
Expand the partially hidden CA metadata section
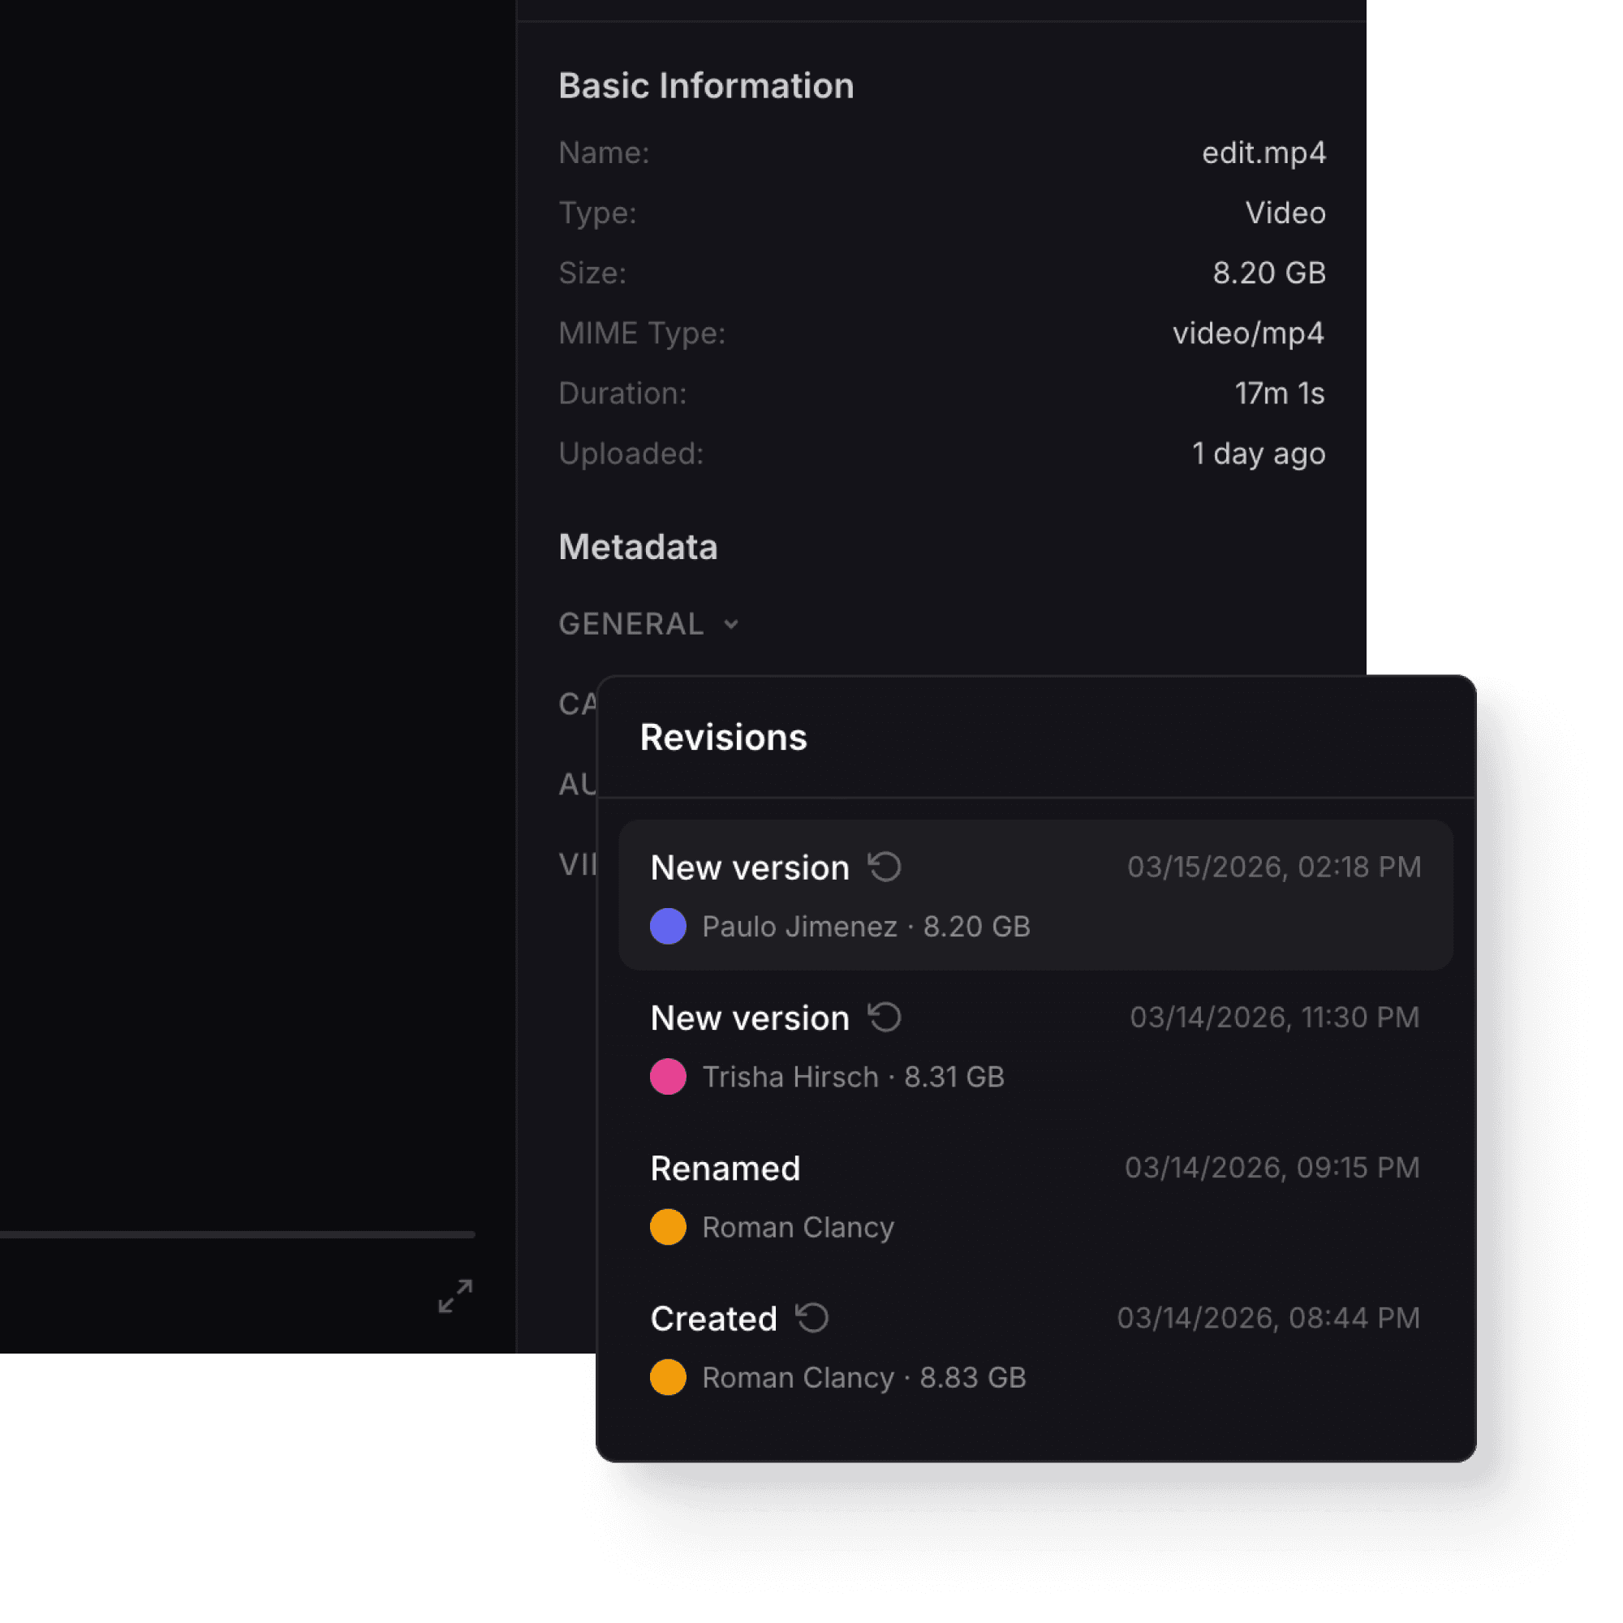pos(577,704)
